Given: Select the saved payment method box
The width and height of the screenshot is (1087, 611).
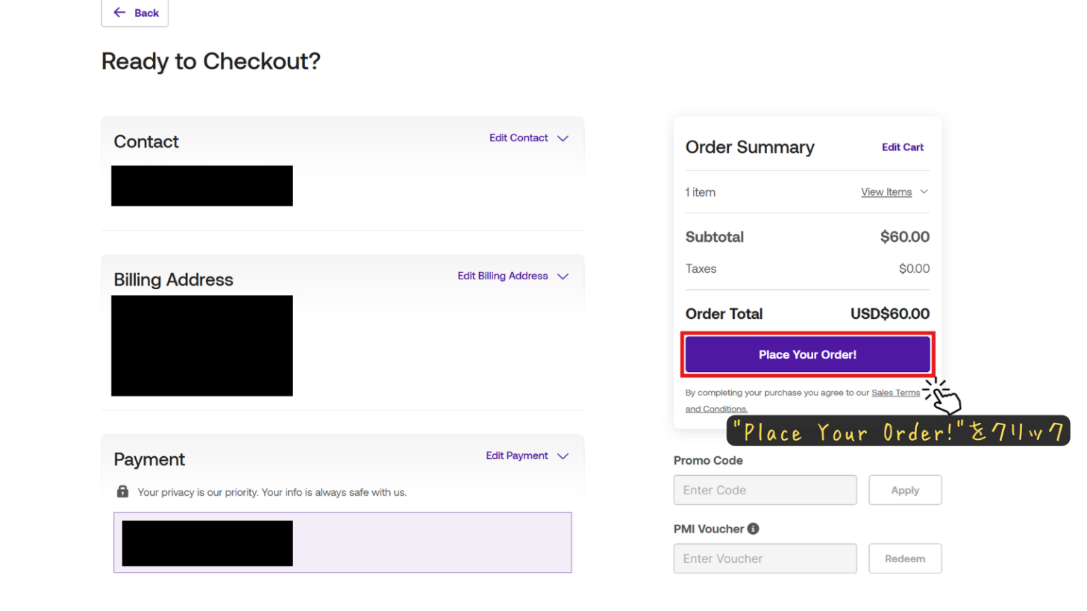Looking at the screenshot, I should point(425,542).
